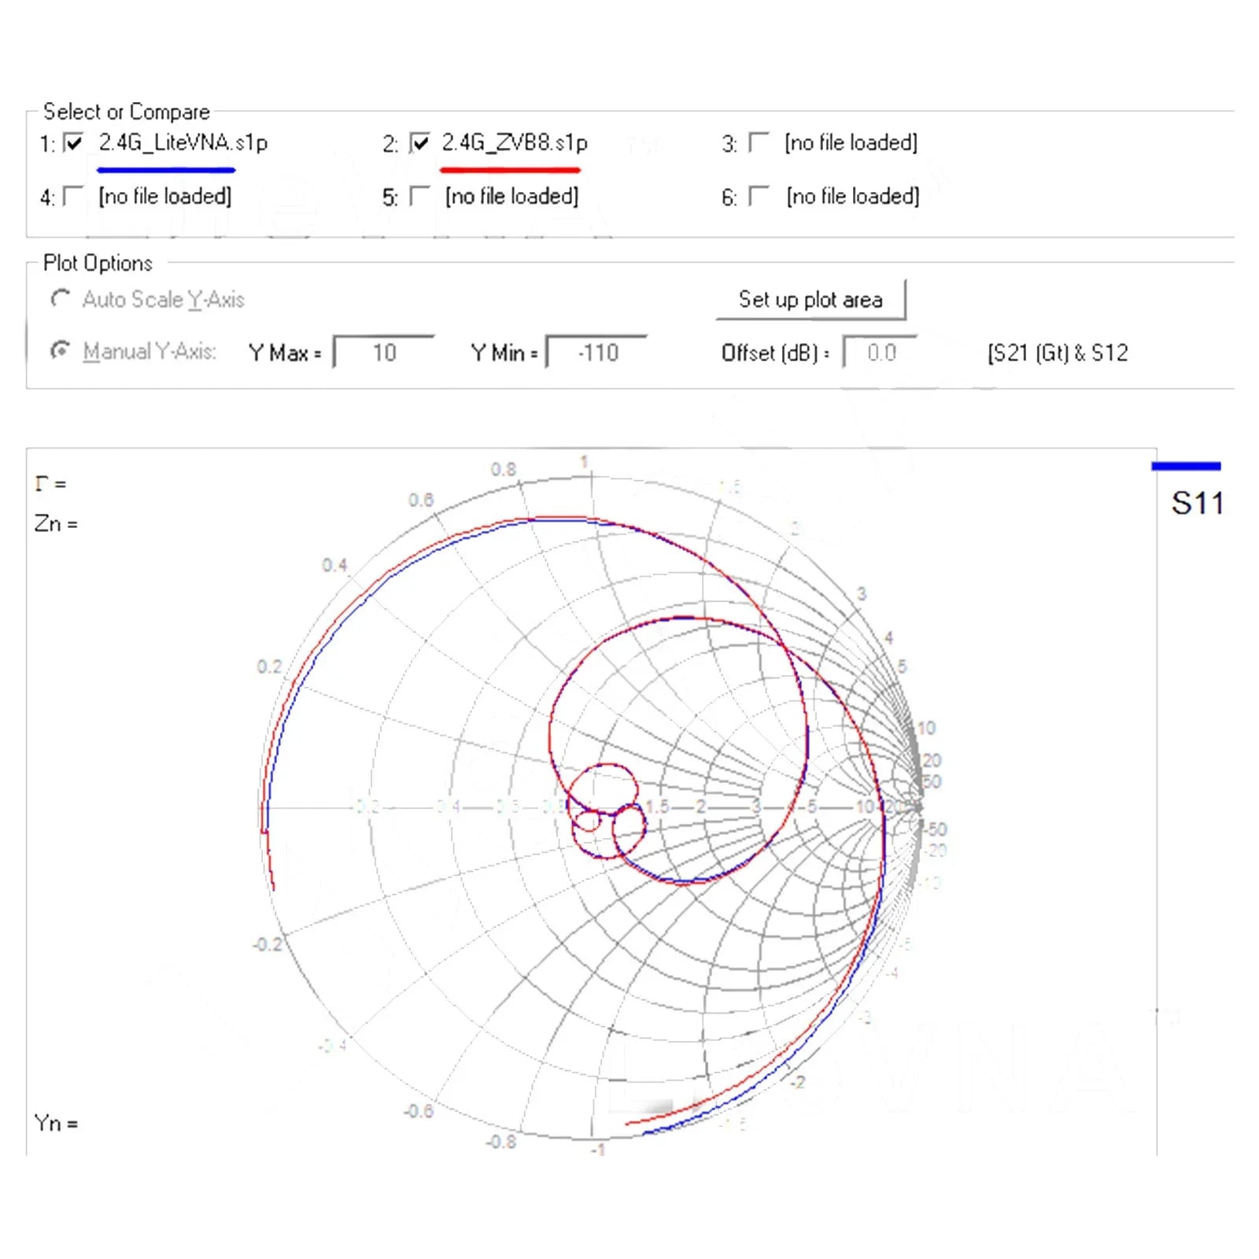Focus the Y Min value field
1259x1259 pixels.
[597, 353]
